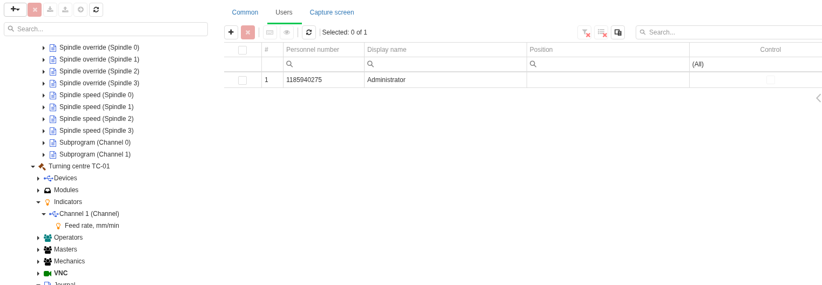Open the Control filter (All) dropdown

click(x=756, y=64)
